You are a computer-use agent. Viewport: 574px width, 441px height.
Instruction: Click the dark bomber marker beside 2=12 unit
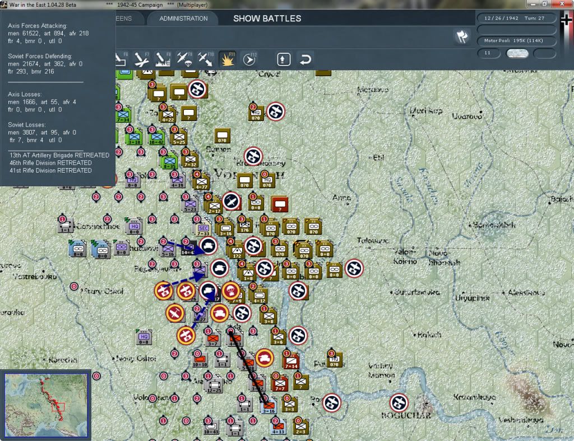[232, 201]
